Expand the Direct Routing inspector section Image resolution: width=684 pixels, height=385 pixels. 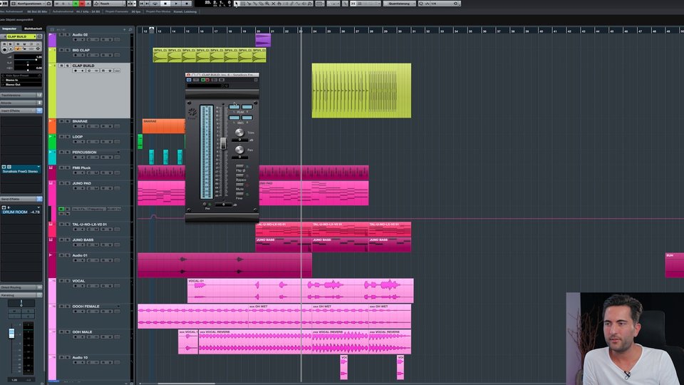[x=21, y=287]
